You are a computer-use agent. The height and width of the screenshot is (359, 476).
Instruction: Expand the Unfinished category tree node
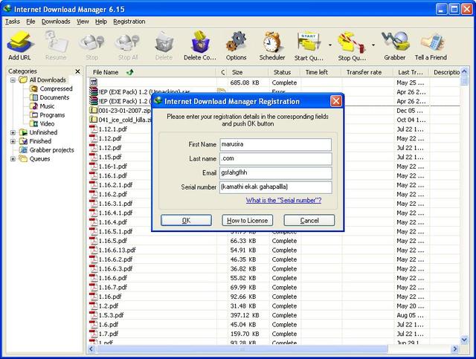(x=13, y=132)
